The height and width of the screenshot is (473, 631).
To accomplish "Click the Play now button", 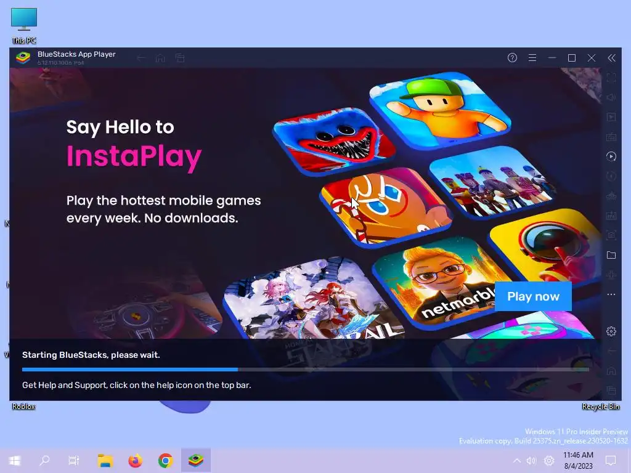I will point(533,296).
